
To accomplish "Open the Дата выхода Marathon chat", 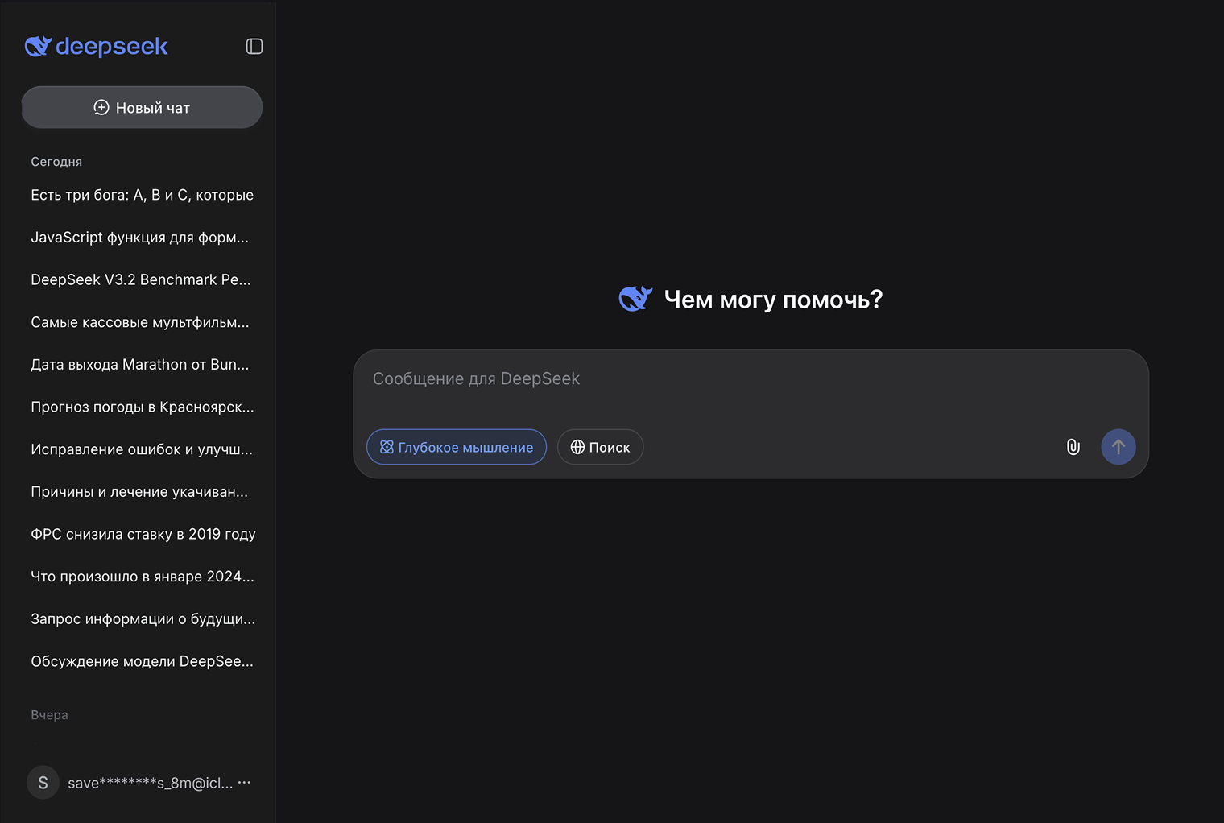I will click(x=140, y=365).
